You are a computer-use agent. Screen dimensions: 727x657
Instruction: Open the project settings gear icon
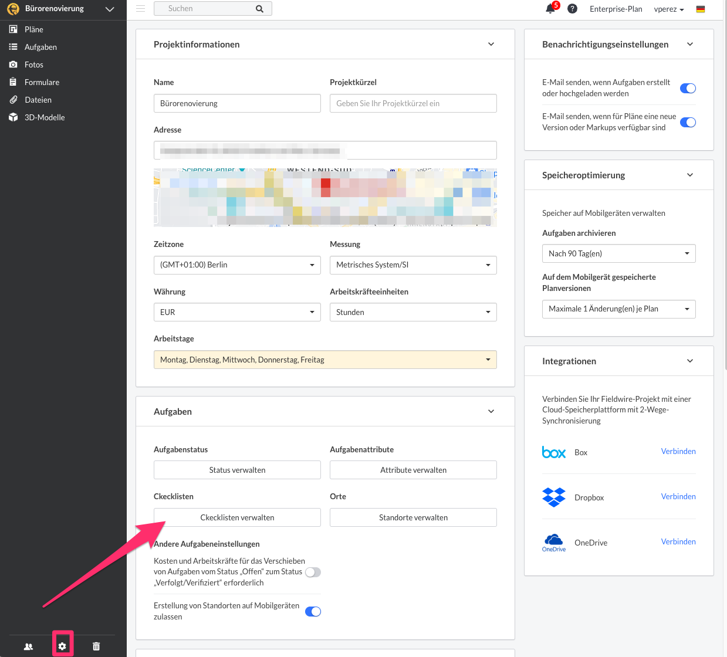point(62,646)
